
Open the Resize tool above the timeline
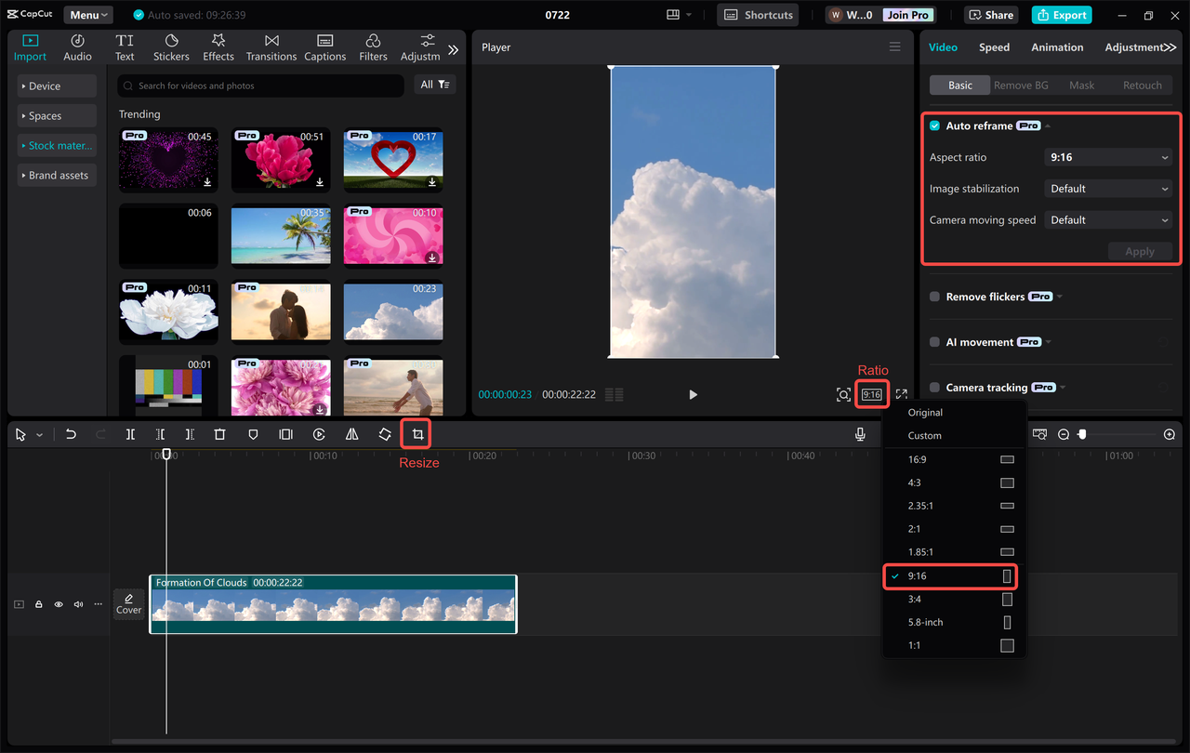(x=416, y=433)
